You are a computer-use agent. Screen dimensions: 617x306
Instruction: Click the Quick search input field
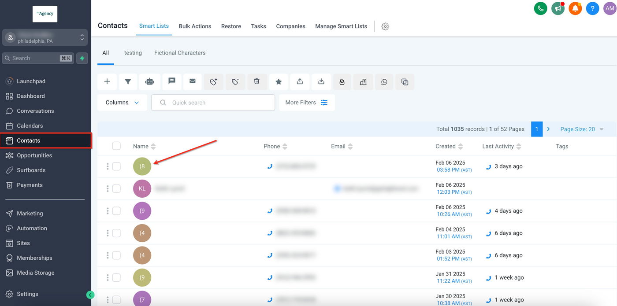[x=213, y=103]
